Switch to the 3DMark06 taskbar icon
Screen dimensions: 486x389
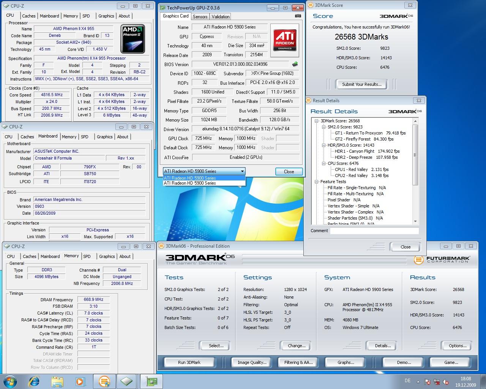[104, 381]
